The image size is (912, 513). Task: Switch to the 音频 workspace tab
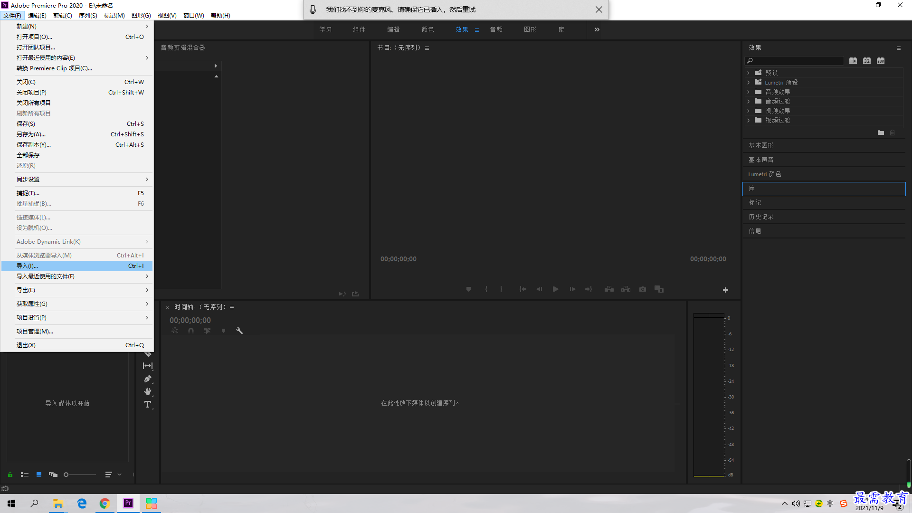coord(496,29)
